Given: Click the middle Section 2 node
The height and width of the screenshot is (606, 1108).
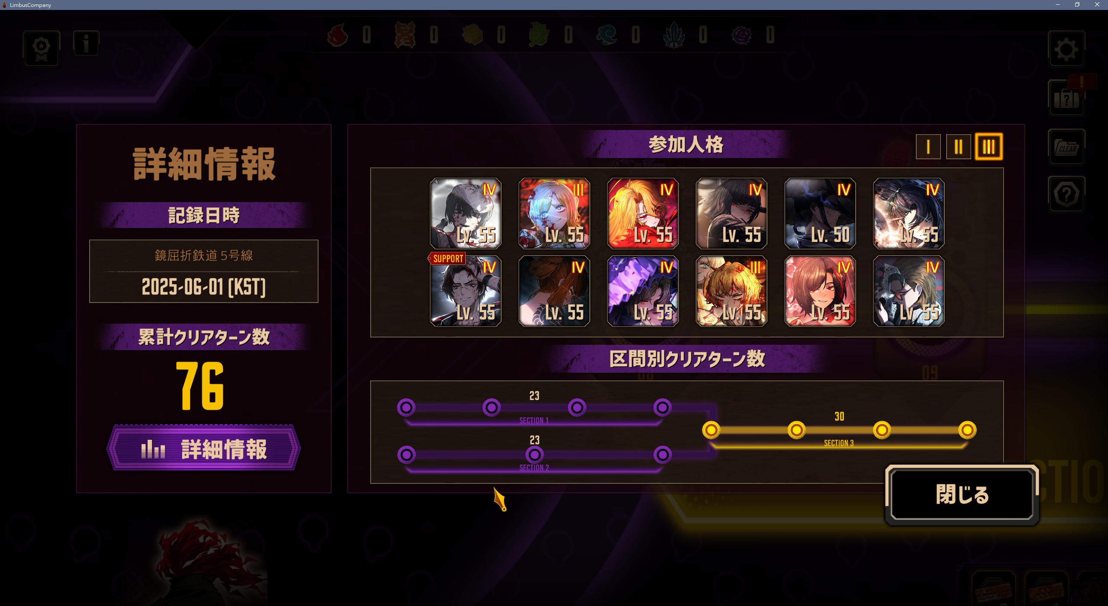Looking at the screenshot, I should 535,455.
